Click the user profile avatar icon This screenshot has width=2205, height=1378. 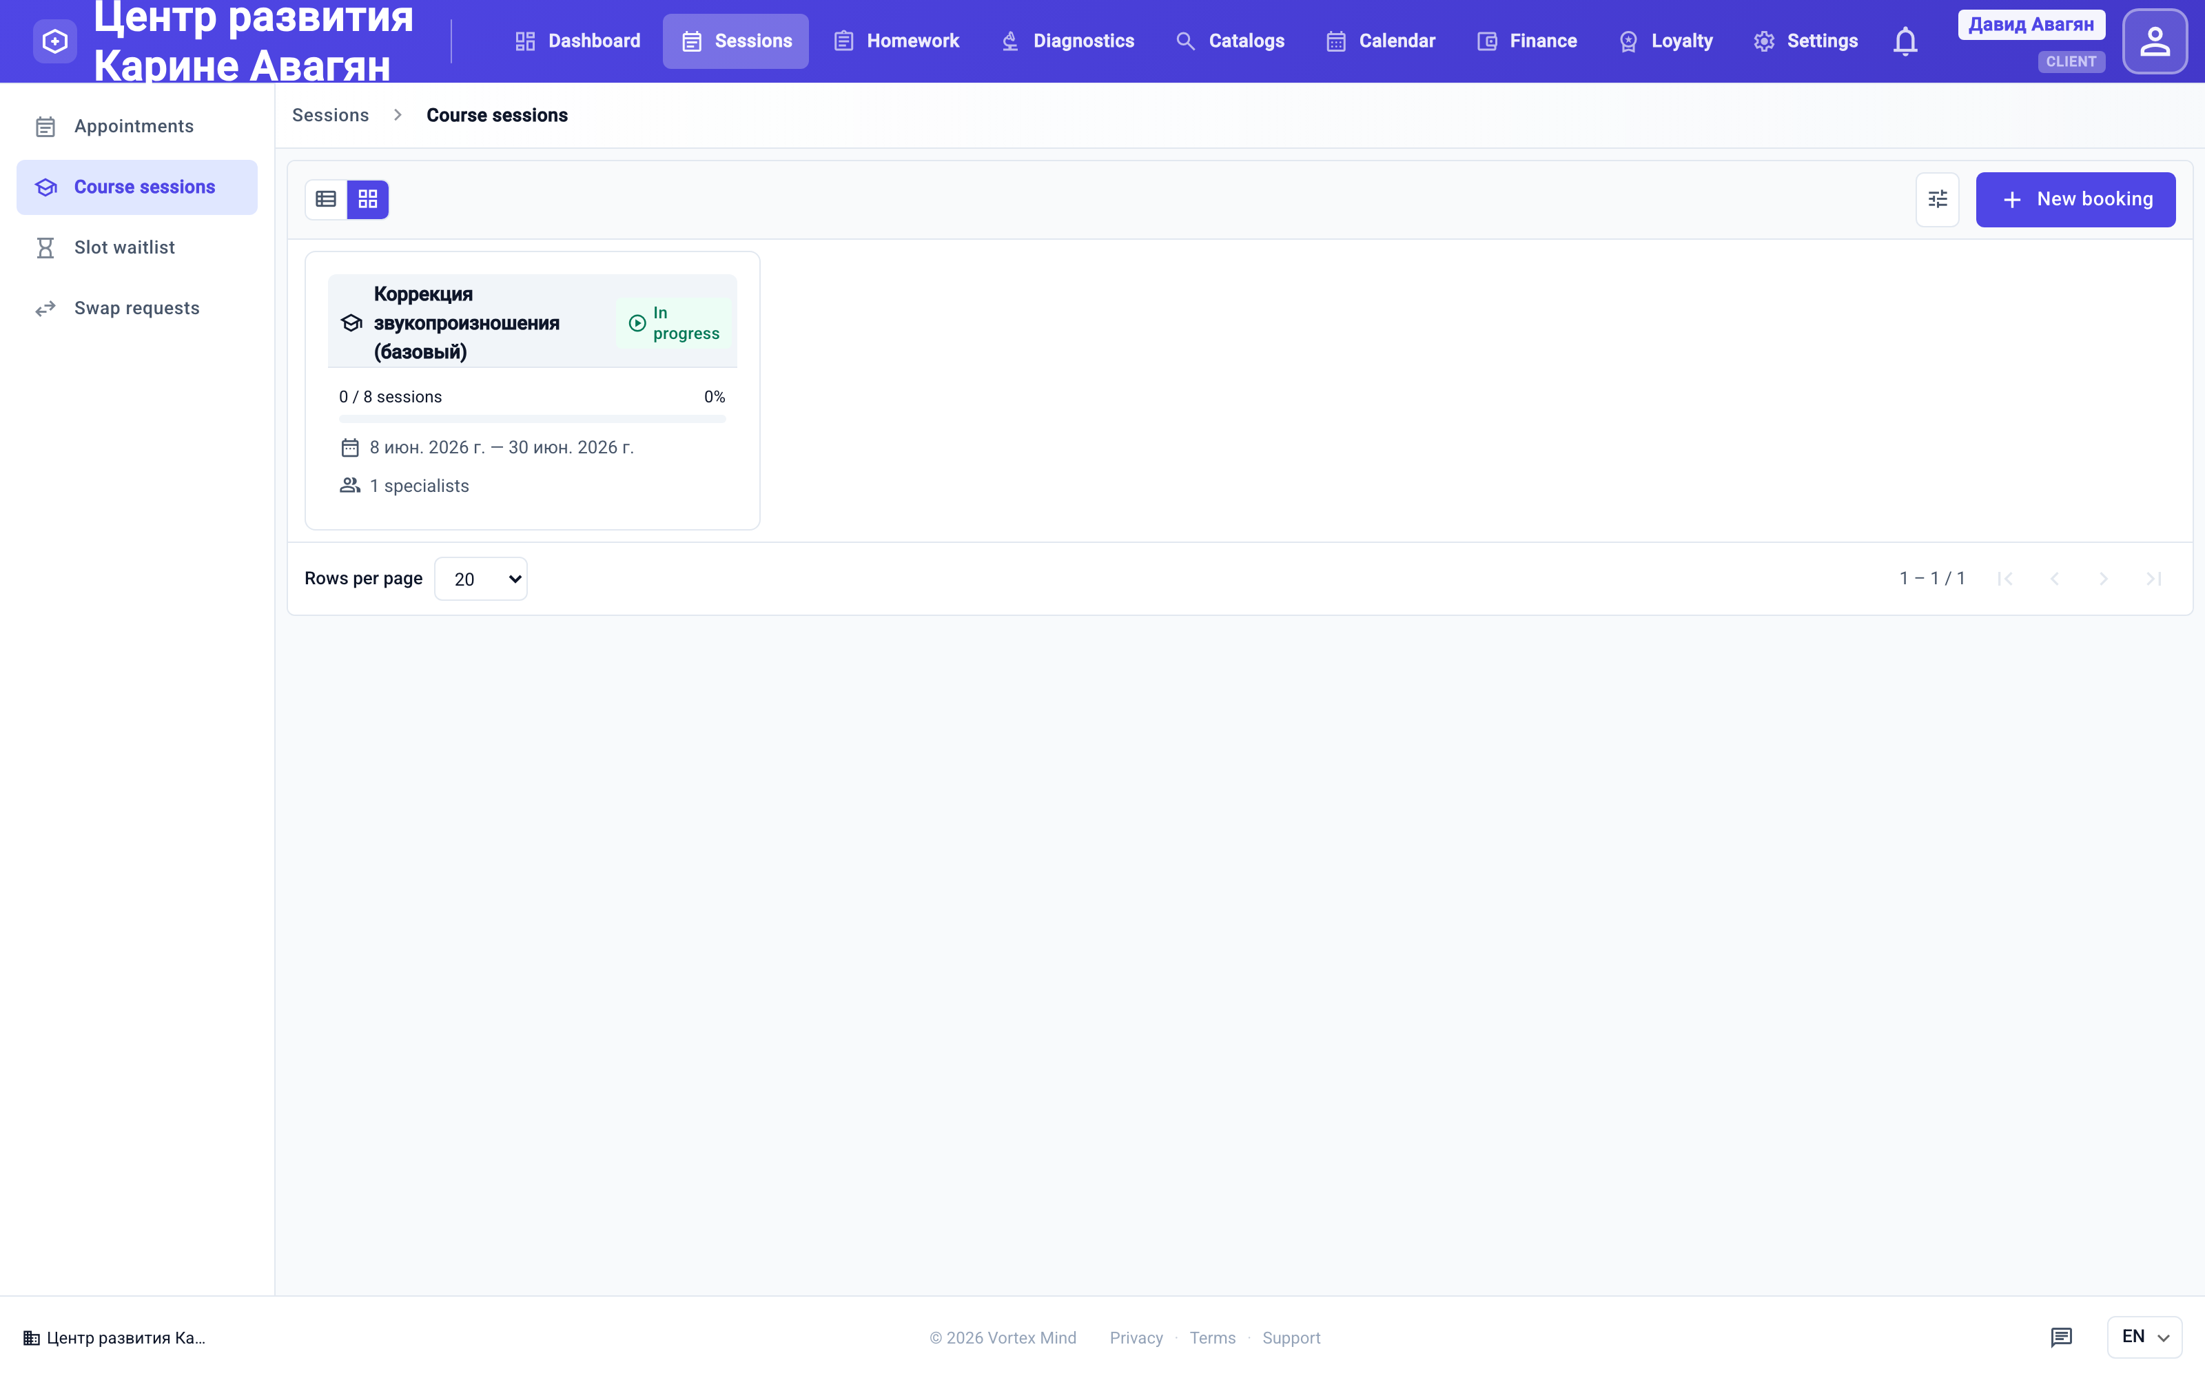coord(2155,41)
